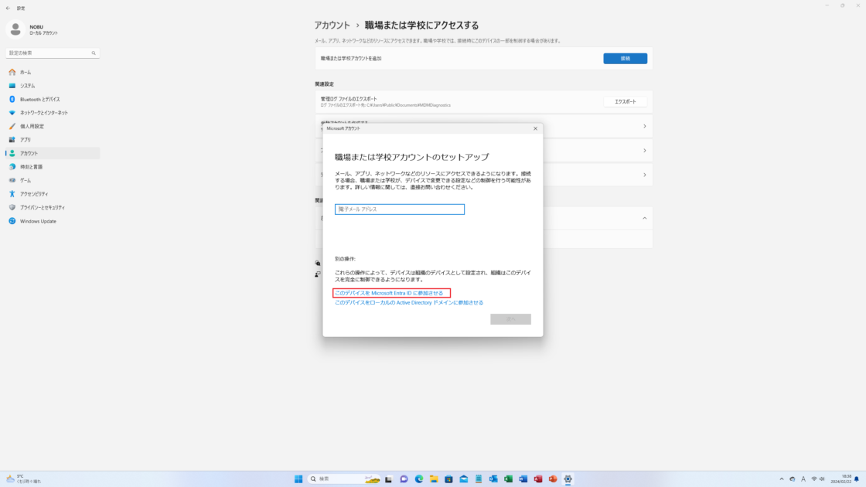This screenshot has height=487, width=866.
Task: Launch Microsoft Edge from taskbar
Action: pos(418,478)
